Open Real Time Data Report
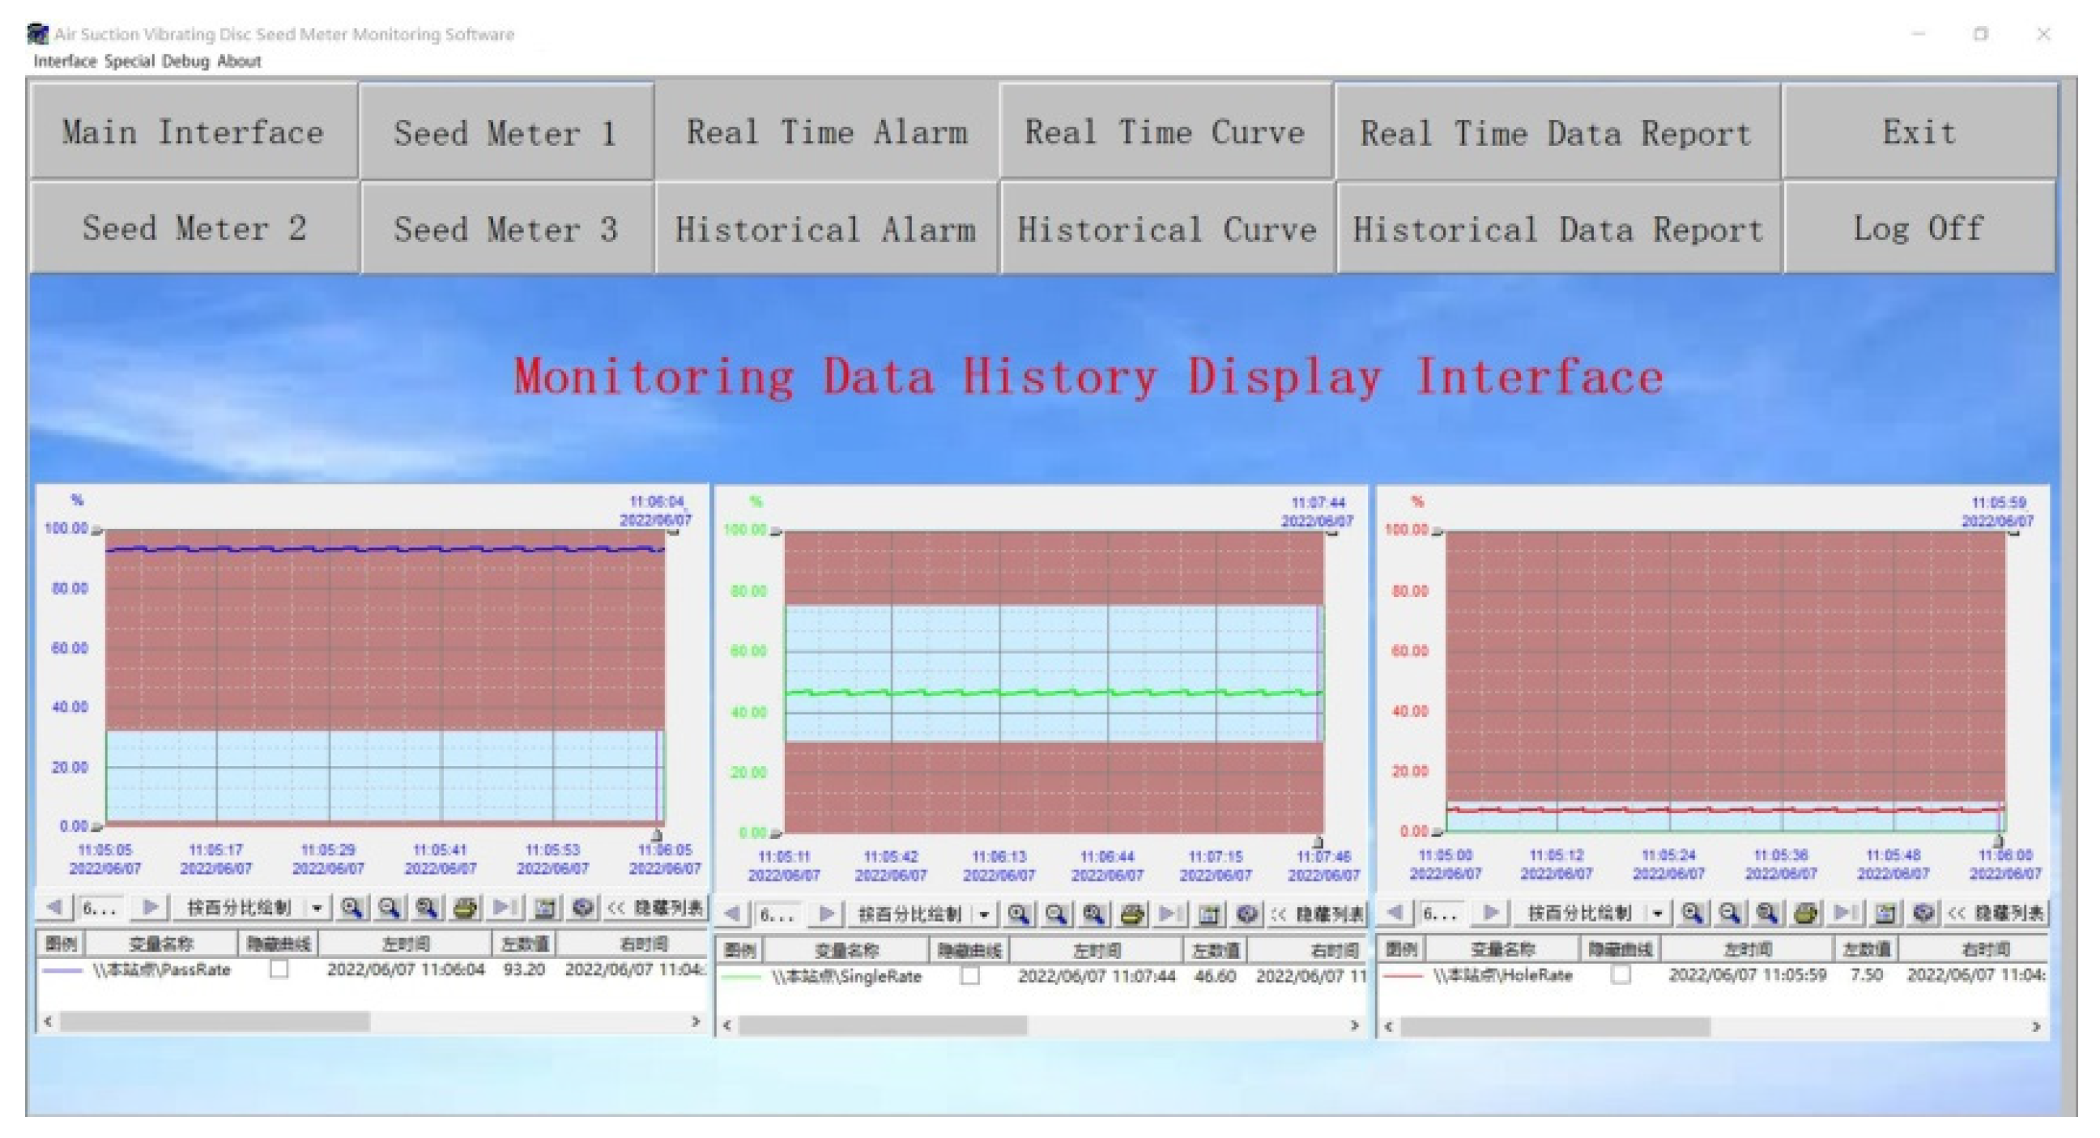 click(1556, 133)
